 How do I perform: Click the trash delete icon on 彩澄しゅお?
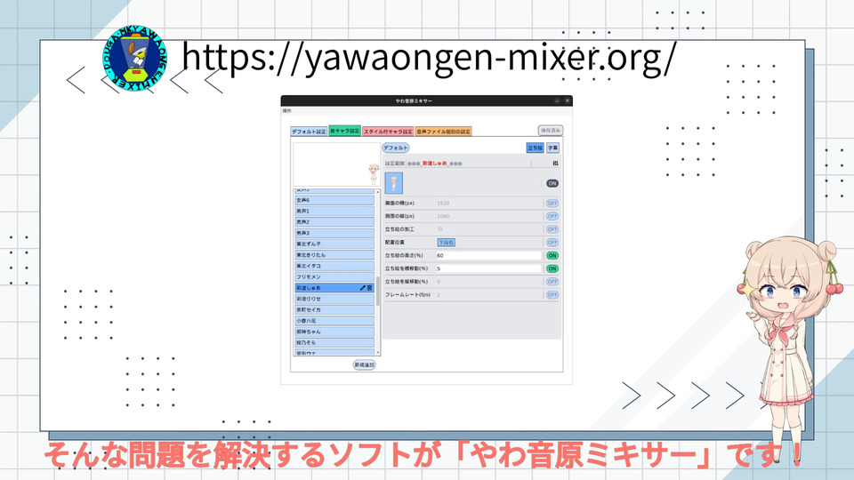(370, 287)
